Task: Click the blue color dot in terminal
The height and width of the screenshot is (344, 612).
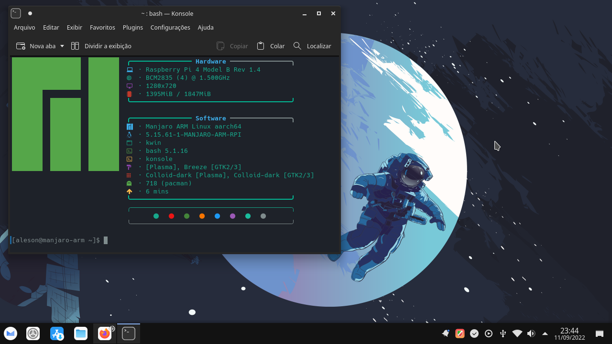Action: click(x=217, y=216)
